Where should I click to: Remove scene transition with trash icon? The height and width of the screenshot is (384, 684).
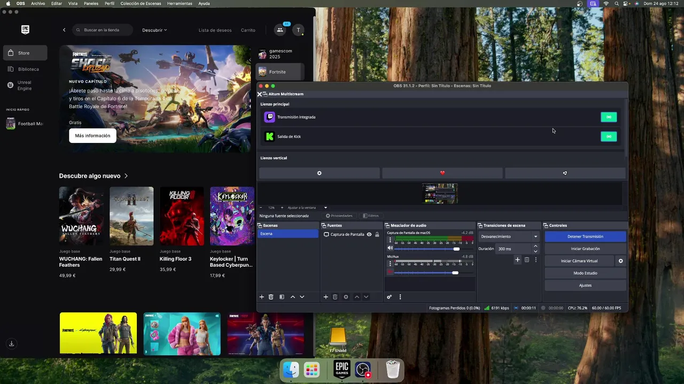[526, 260]
